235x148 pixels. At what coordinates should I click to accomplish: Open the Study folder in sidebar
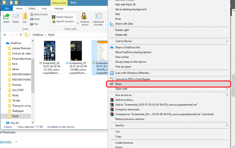coord(13,95)
